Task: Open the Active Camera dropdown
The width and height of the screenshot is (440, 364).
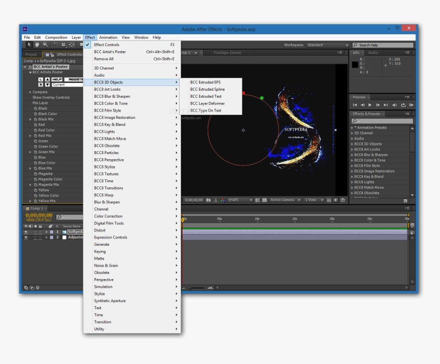Action: 285,200
